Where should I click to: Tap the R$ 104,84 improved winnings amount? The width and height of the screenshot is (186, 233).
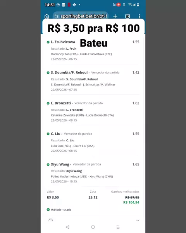pos(131,202)
